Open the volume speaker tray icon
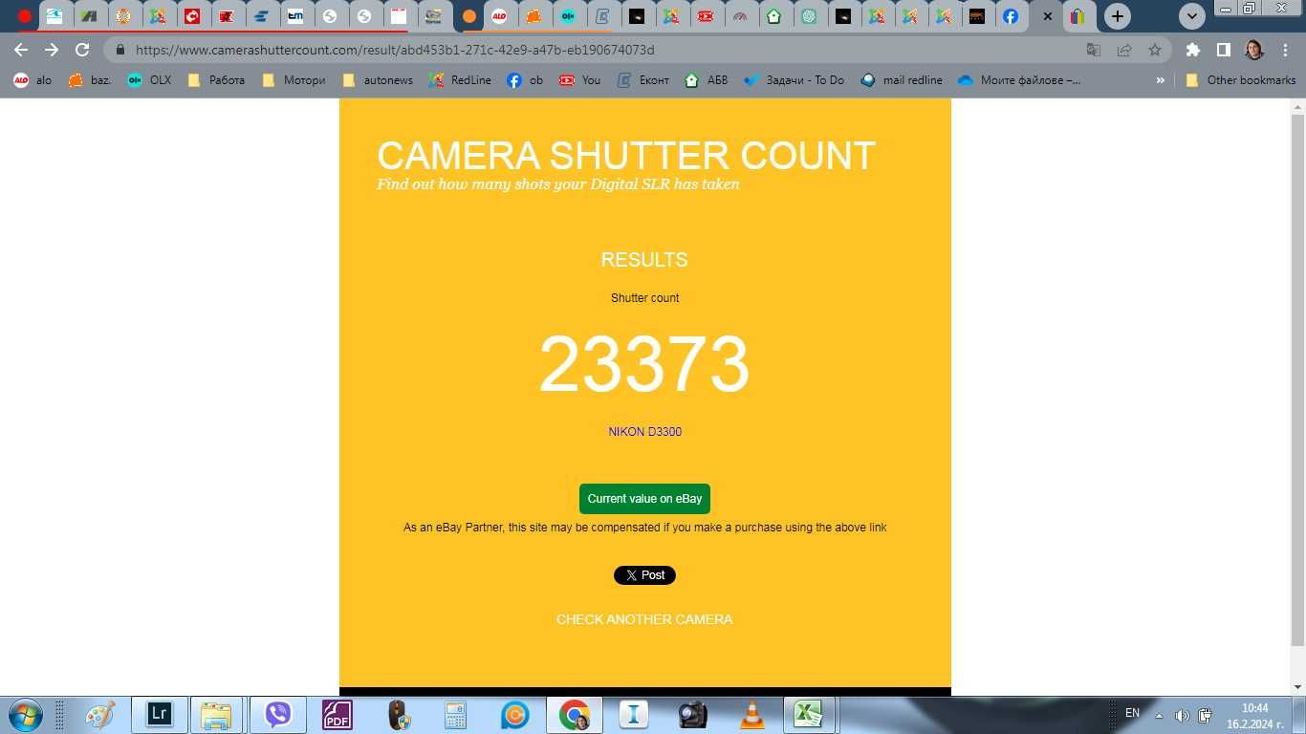Screen dimensions: 1306x734 point(1182,716)
